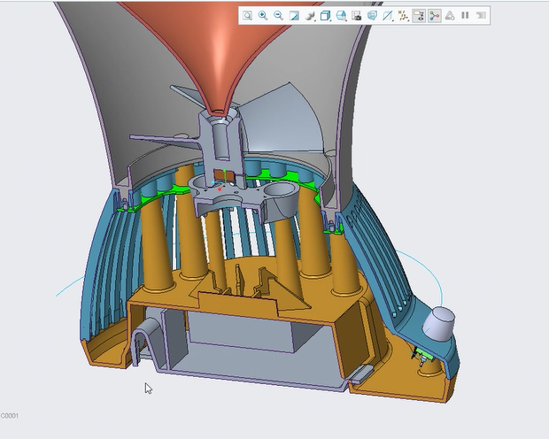Click the datum points display icon
This screenshot has height=439, width=549.
click(403, 16)
